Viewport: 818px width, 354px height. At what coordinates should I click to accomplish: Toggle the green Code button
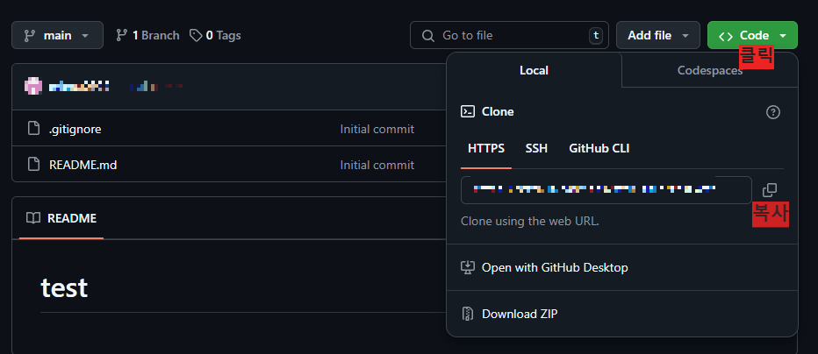pos(752,35)
